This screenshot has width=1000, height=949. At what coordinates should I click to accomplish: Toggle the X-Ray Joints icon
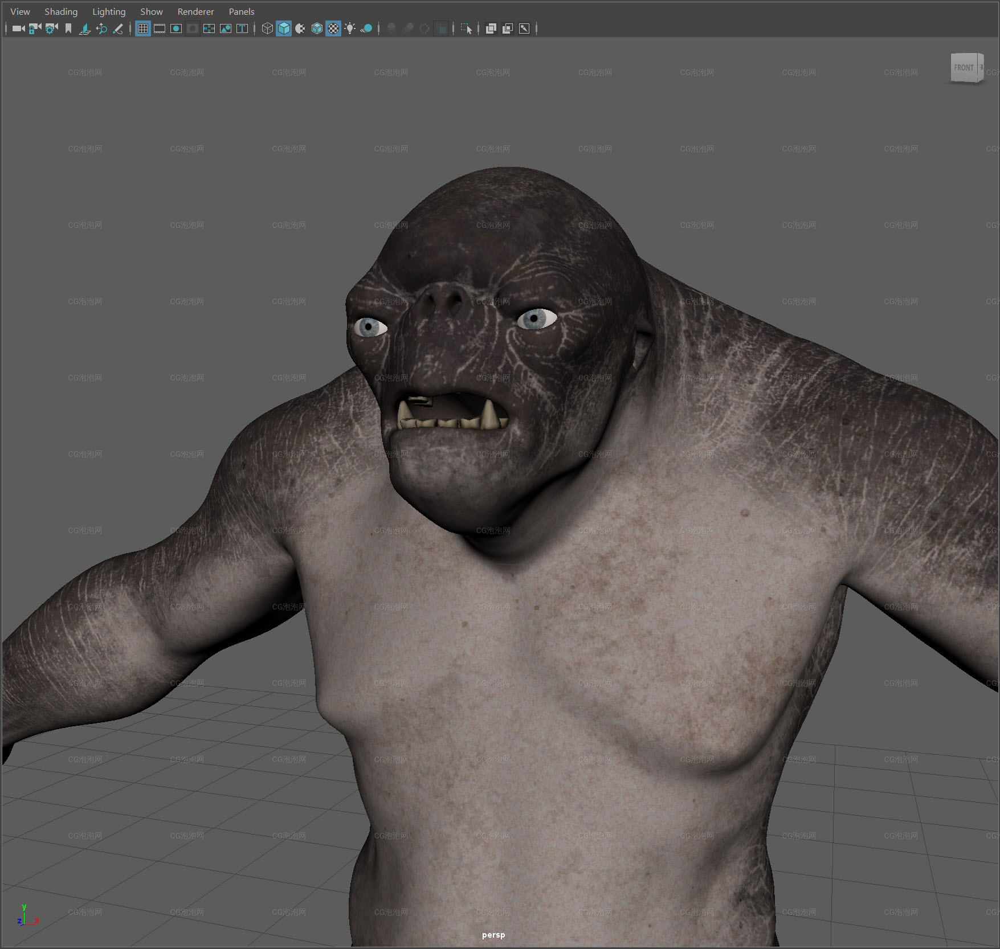(524, 28)
